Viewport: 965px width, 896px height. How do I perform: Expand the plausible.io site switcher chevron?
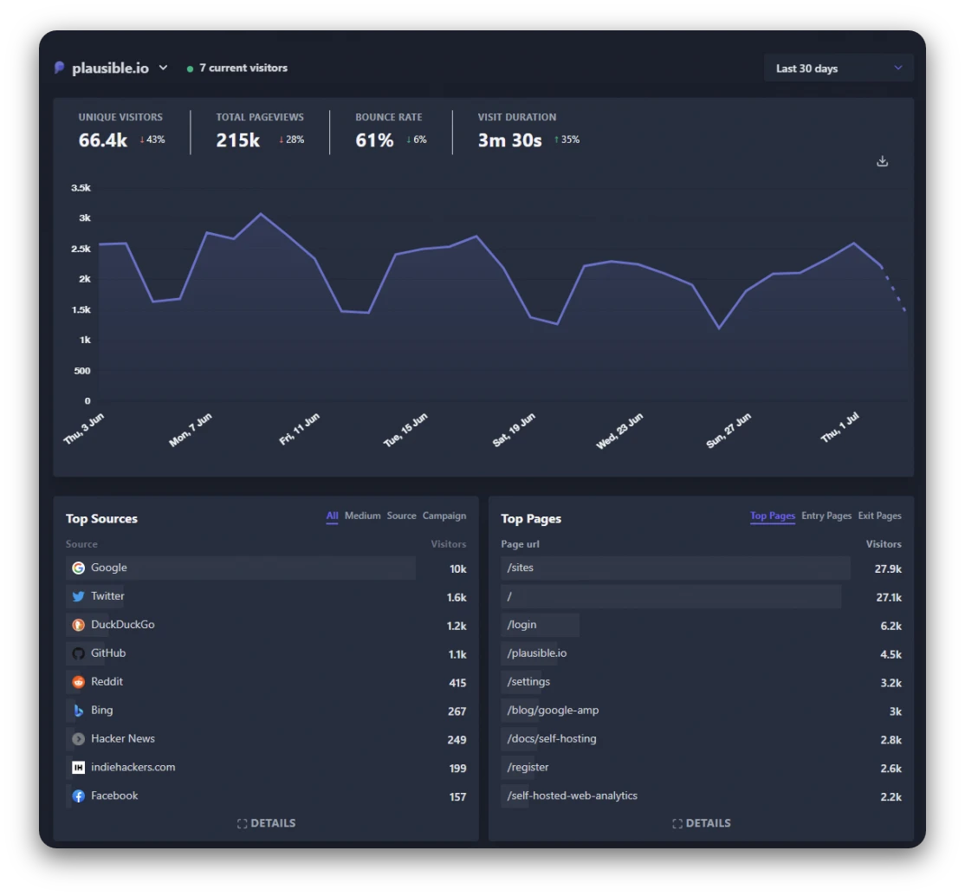coord(164,68)
